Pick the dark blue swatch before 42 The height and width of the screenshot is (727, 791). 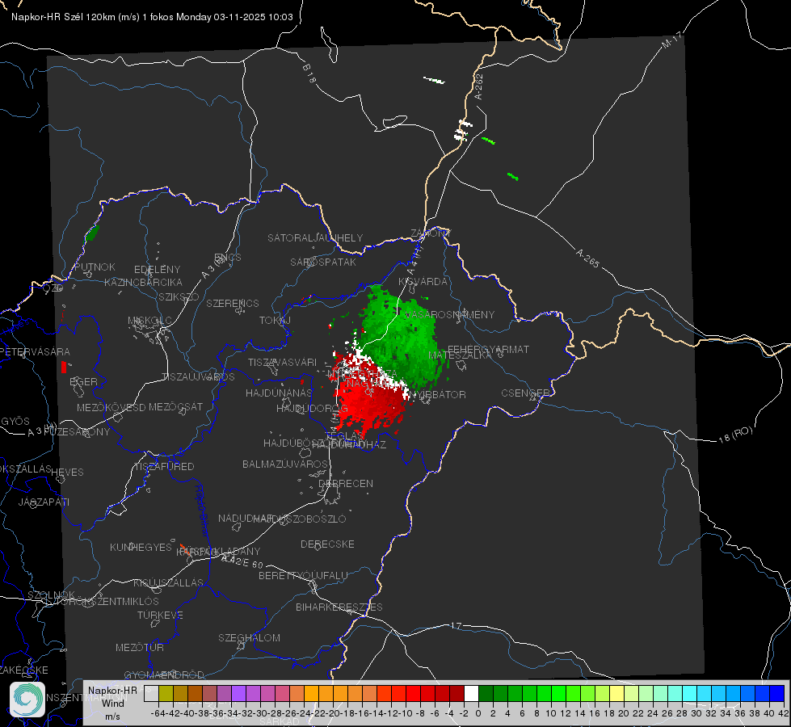pyautogui.click(x=777, y=693)
